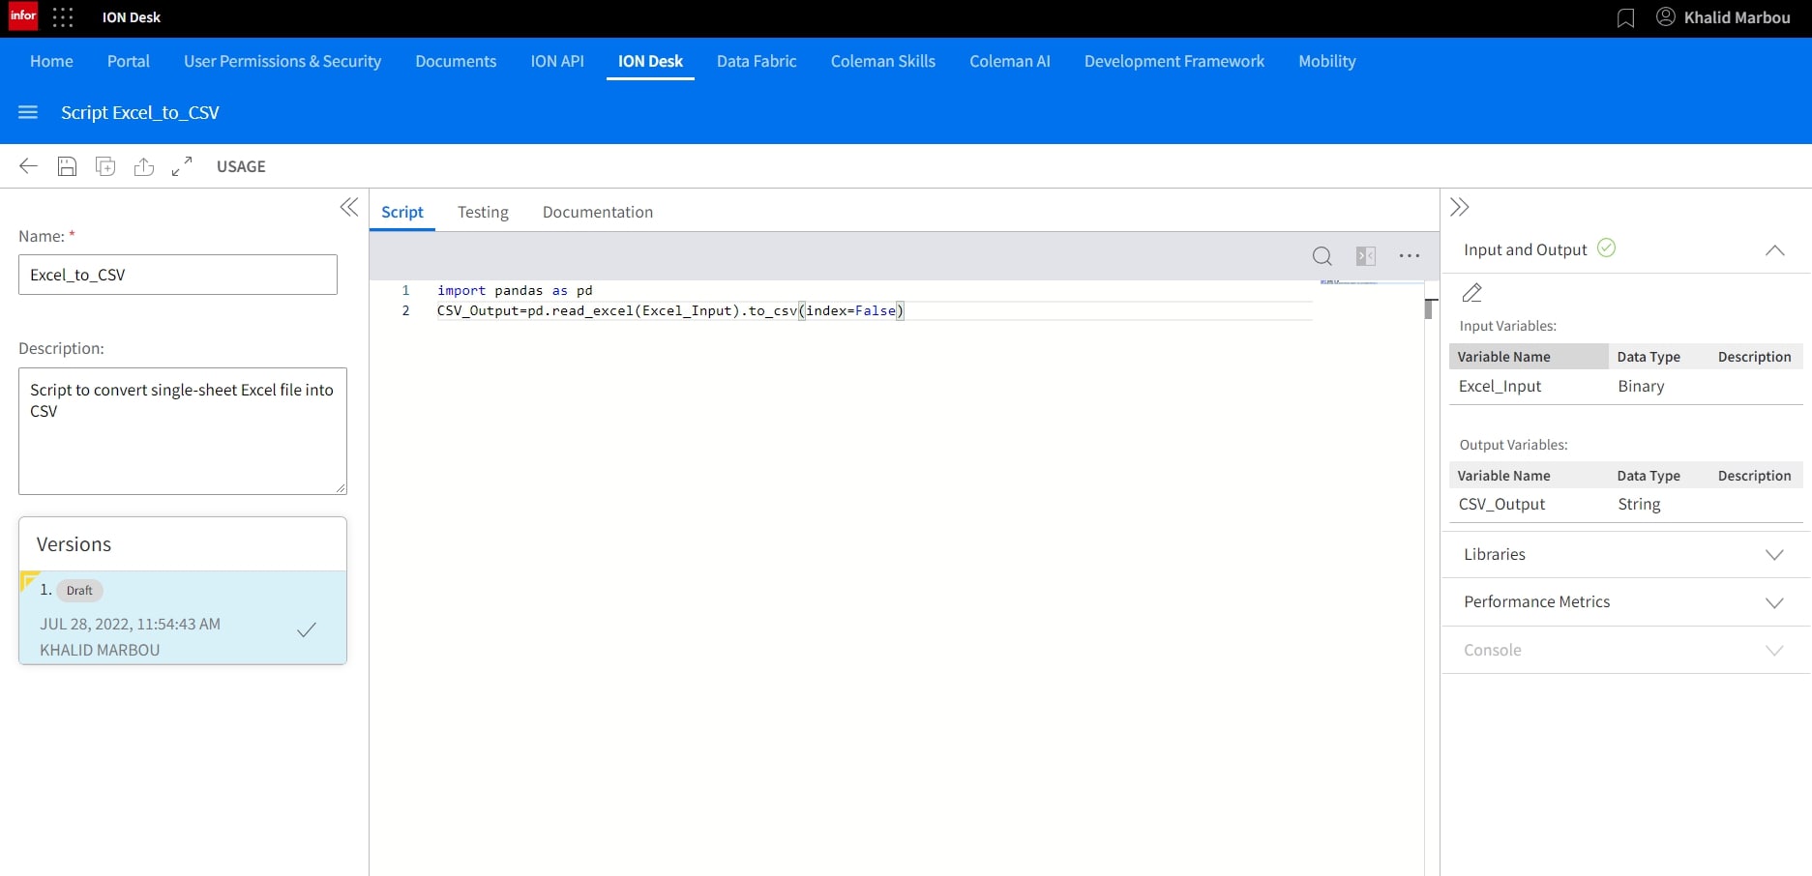Screen dimensions: 1812x876
Task: Click the import pandas code line
Action: [x=515, y=290]
